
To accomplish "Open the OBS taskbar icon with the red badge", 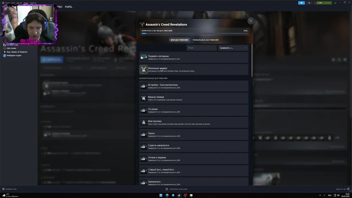I will (185, 195).
